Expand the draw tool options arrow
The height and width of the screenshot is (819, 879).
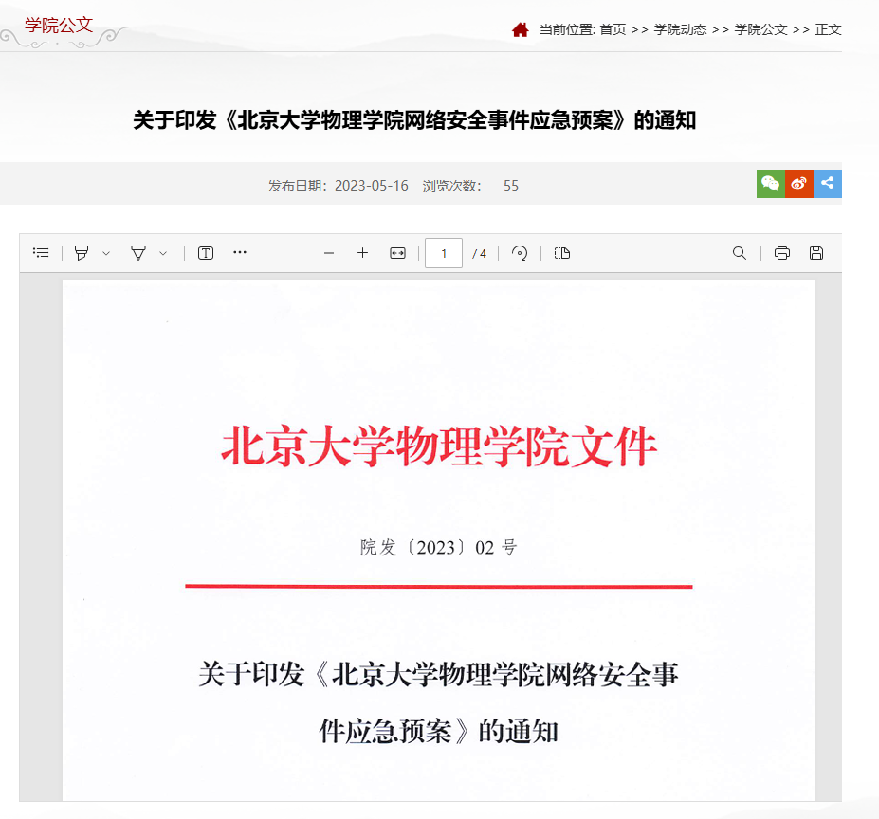[x=106, y=253]
